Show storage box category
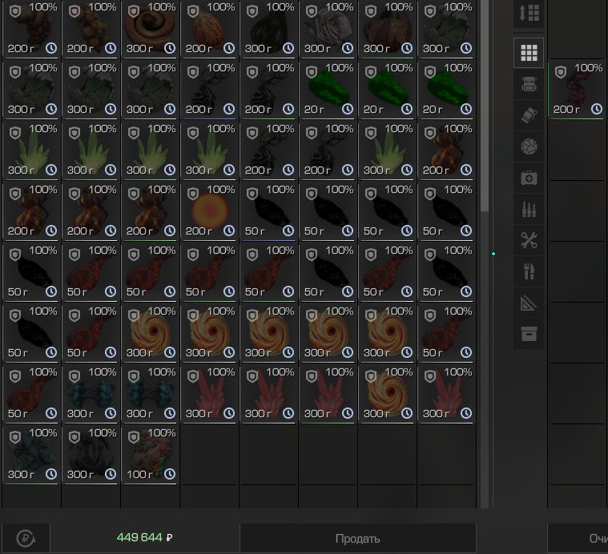This screenshot has width=608, height=554. (529, 334)
